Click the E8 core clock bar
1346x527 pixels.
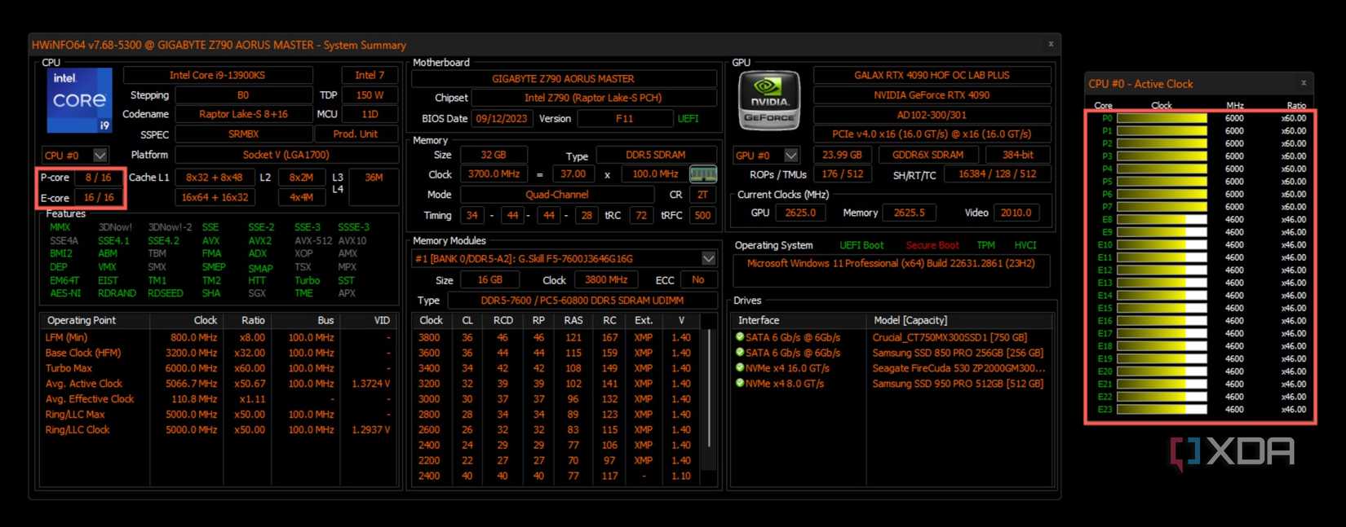[1162, 219]
